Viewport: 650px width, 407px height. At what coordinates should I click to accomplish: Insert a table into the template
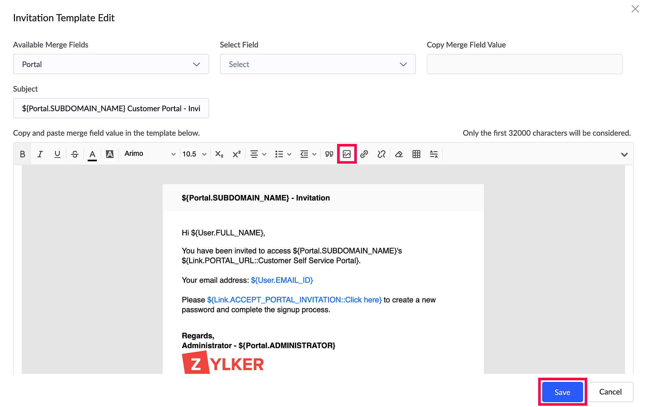click(x=416, y=154)
